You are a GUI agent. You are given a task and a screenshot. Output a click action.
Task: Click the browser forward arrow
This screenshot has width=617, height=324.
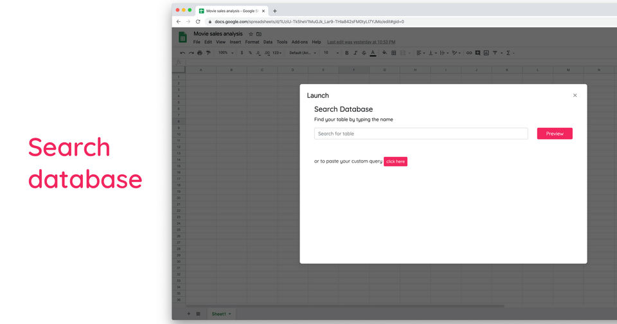tap(188, 22)
